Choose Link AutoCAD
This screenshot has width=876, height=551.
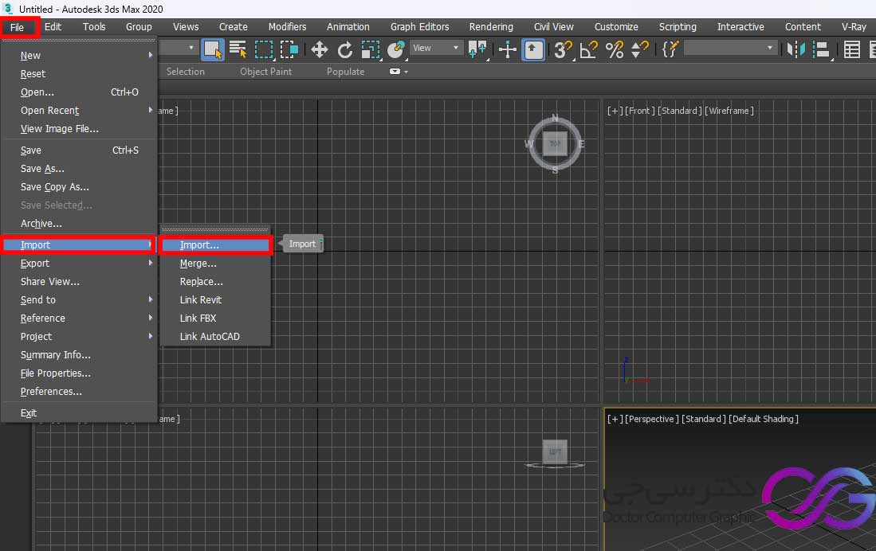216,337
